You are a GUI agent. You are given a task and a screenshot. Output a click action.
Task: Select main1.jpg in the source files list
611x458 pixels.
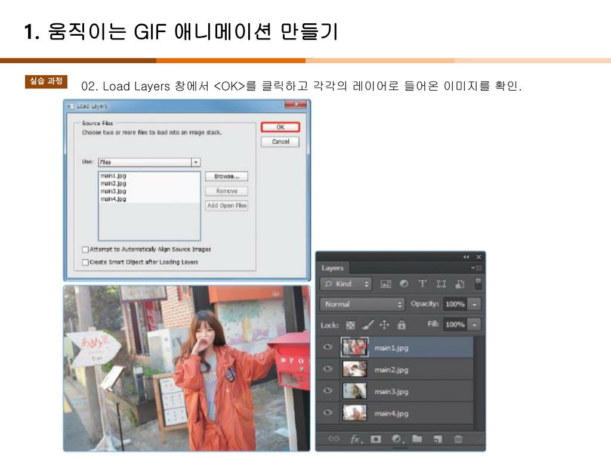click(x=113, y=176)
